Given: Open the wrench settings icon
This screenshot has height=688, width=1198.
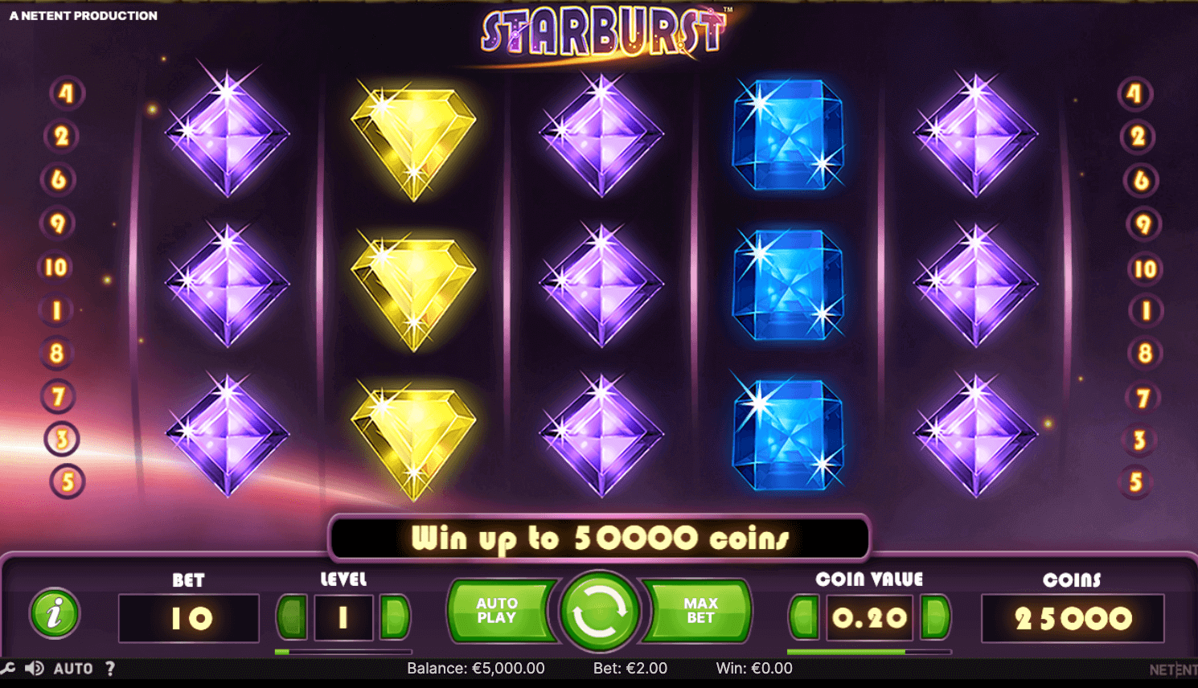Looking at the screenshot, I should pos(8,668).
